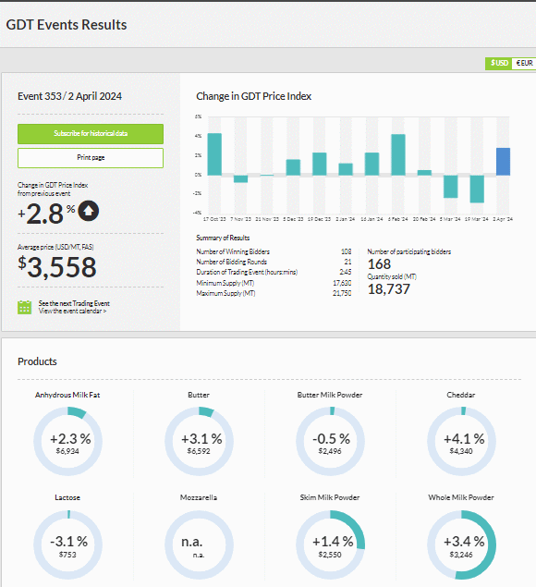
Task: Select the 7 Nov '23 negative bar
Action: [x=240, y=179]
